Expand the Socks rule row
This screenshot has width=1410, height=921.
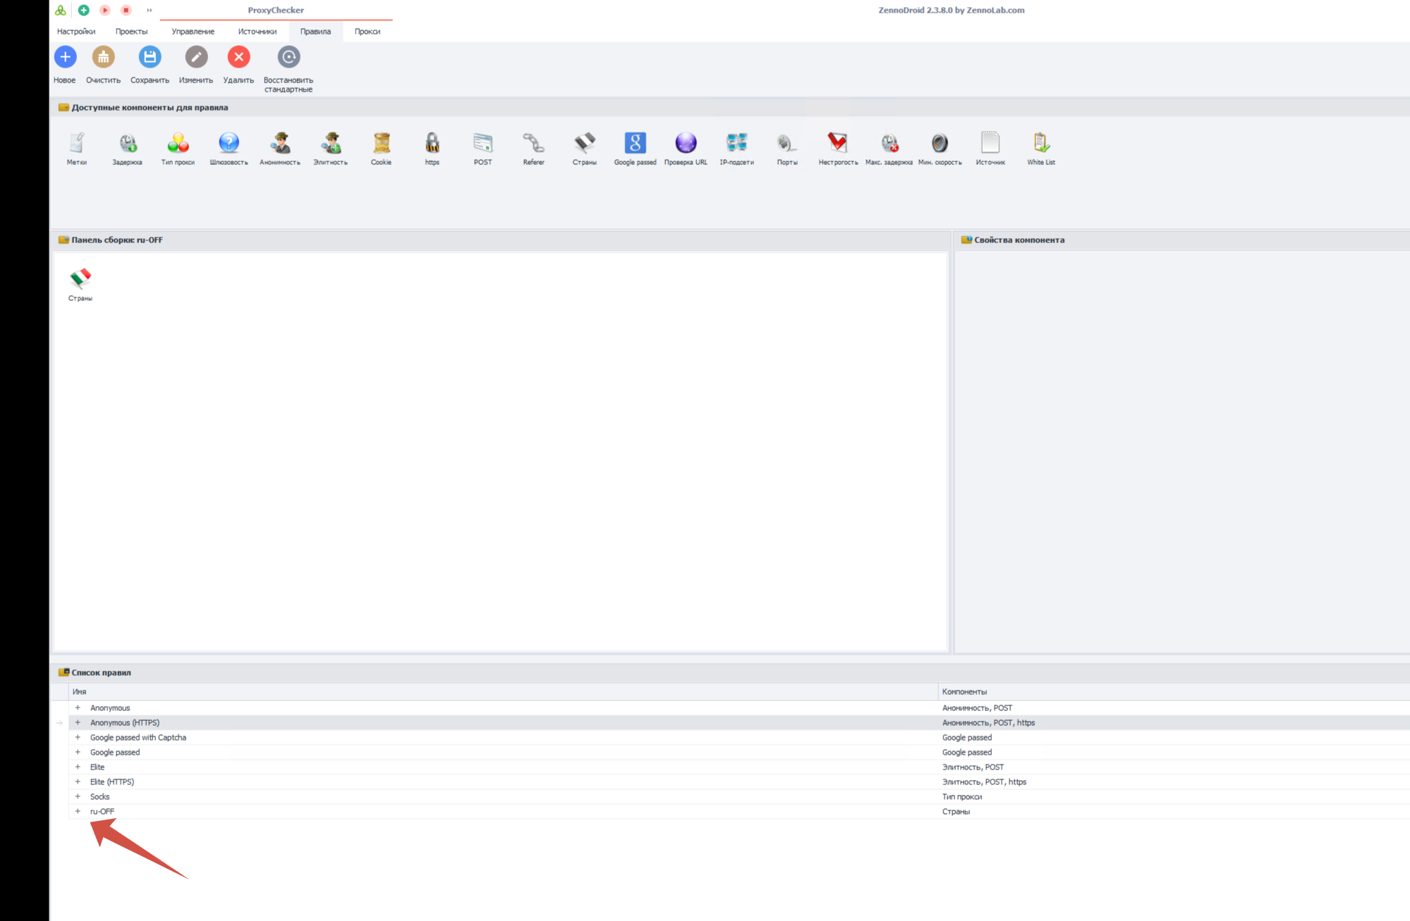tap(78, 796)
